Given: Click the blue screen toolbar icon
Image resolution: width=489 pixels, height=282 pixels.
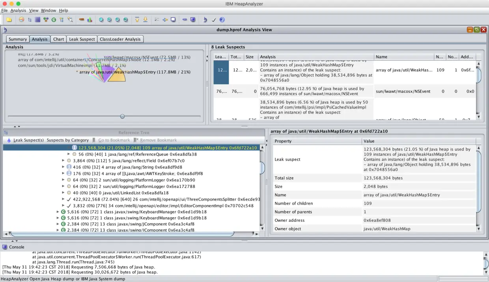Looking at the screenshot, I should pyautogui.click(x=193, y=20).
